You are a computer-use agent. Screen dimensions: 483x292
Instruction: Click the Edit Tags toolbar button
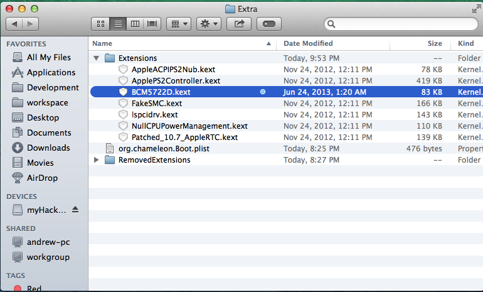click(x=268, y=24)
